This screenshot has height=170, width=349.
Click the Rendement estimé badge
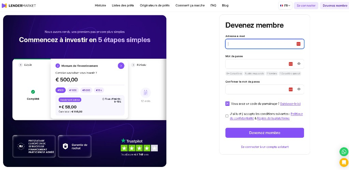70,100
